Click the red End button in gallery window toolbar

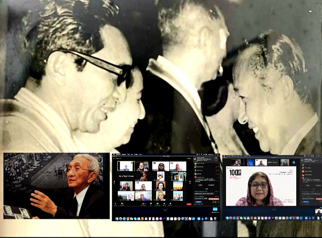pyautogui.click(x=189, y=204)
